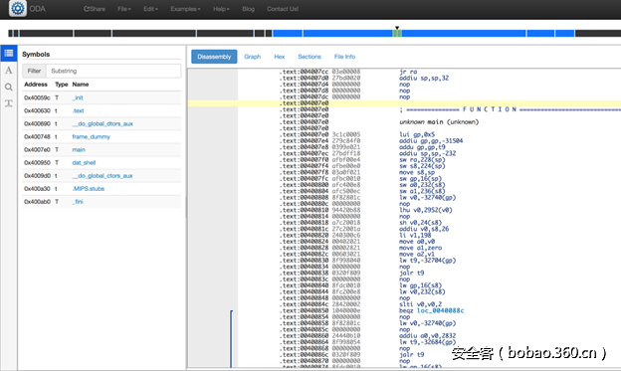Viewport: 621px width, 371px height.
Task: Switch to the Sections tab
Action: (x=310, y=57)
